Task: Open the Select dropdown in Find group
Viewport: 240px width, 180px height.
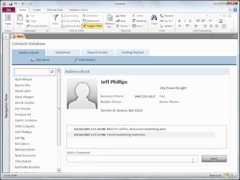Action: point(167,26)
